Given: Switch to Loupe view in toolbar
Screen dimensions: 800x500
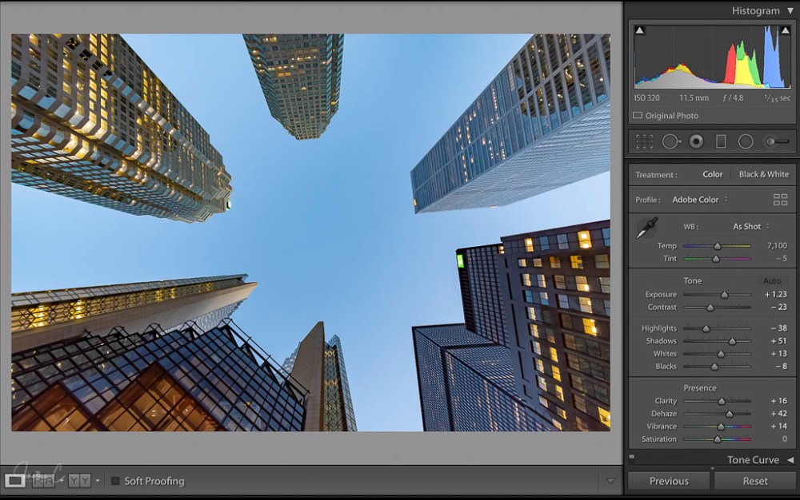Looking at the screenshot, I should [14, 481].
